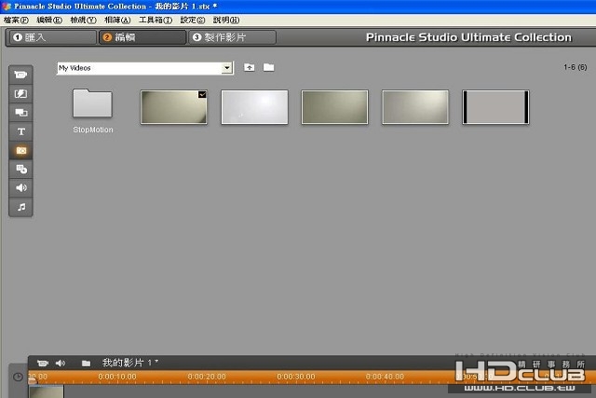Select the fifth thumbnail with black side bars
This screenshot has width=596, height=398.
(495, 107)
